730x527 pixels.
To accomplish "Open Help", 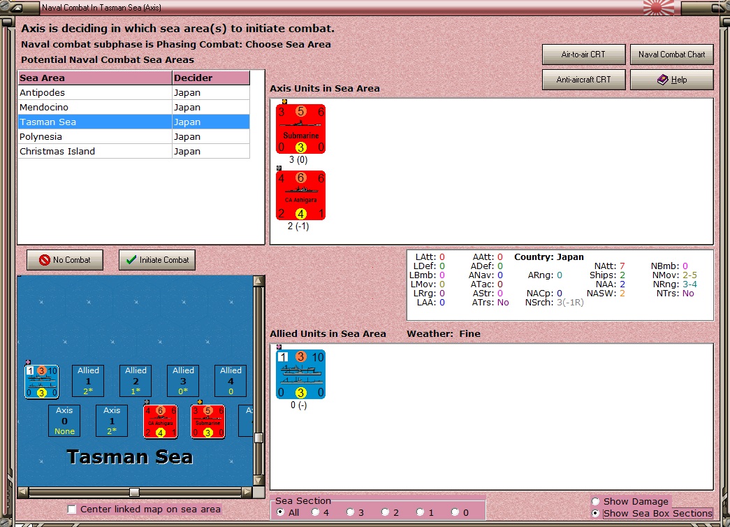I will point(671,80).
